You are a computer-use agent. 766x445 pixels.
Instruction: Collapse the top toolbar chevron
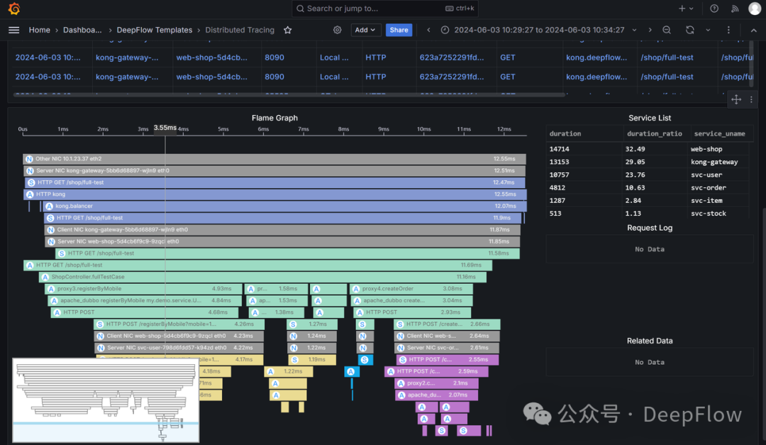753,30
